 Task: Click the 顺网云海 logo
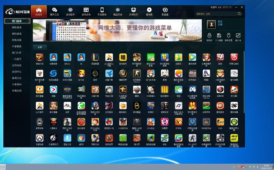tap(17, 12)
